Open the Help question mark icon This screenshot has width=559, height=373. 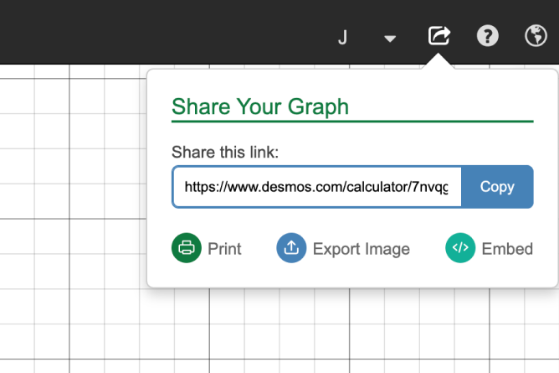487,36
